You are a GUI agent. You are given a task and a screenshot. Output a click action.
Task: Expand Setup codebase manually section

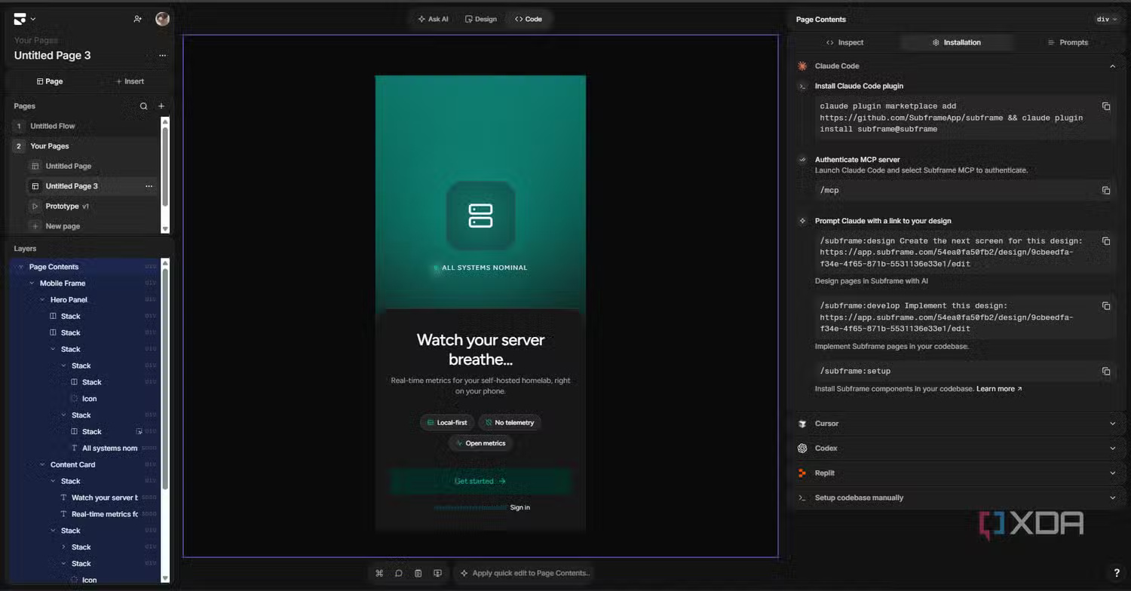pos(956,498)
